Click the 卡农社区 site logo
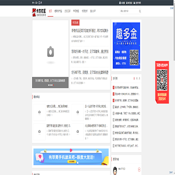The height and width of the screenshot is (175, 175). (x=39, y=12)
